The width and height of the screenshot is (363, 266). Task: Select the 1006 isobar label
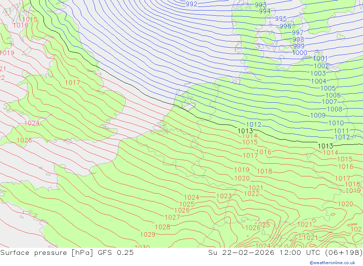[333, 95]
